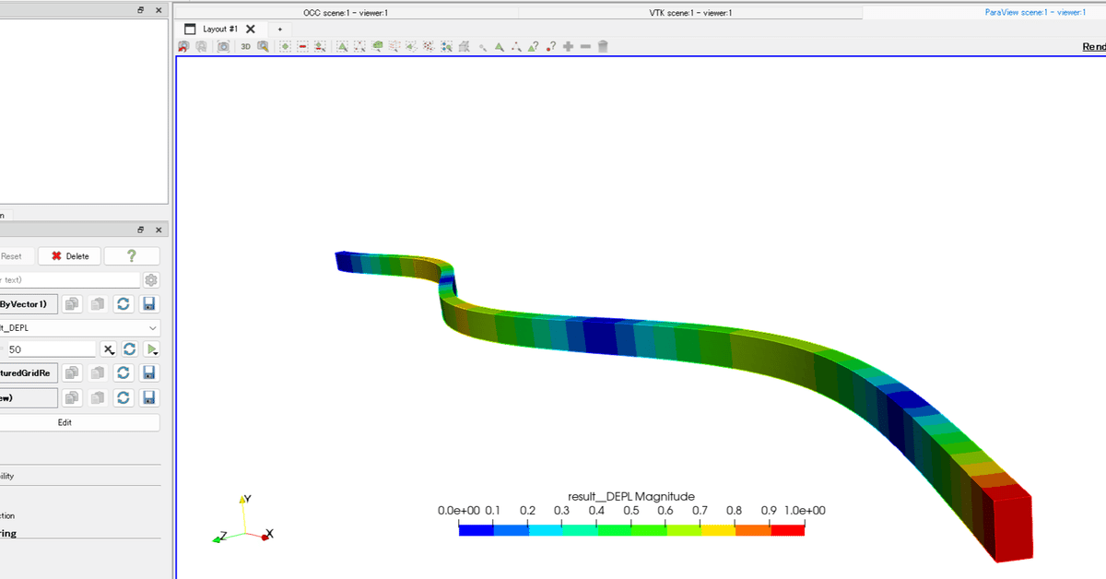This screenshot has height=579, width=1106.
Task: Click the zoom to box magnifier icon
Action: [x=263, y=46]
